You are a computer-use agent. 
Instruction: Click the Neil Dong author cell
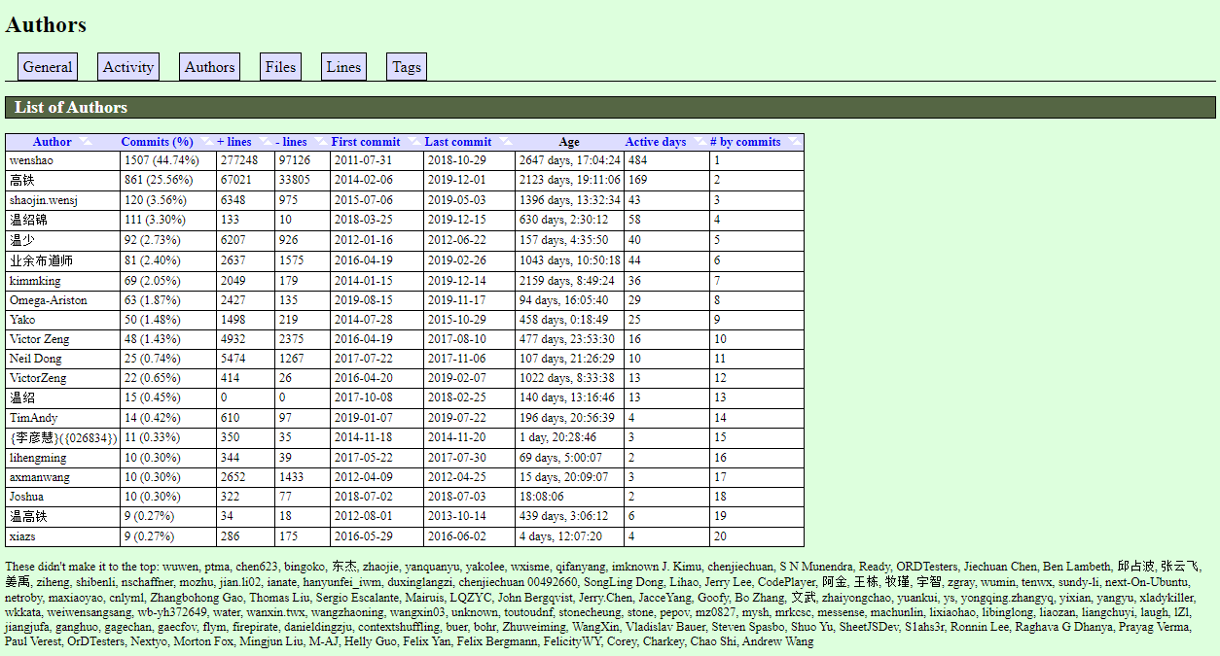coord(36,359)
